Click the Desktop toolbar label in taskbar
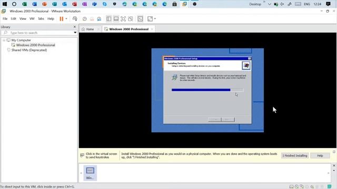This screenshot has height=189, width=337. pos(255,4)
